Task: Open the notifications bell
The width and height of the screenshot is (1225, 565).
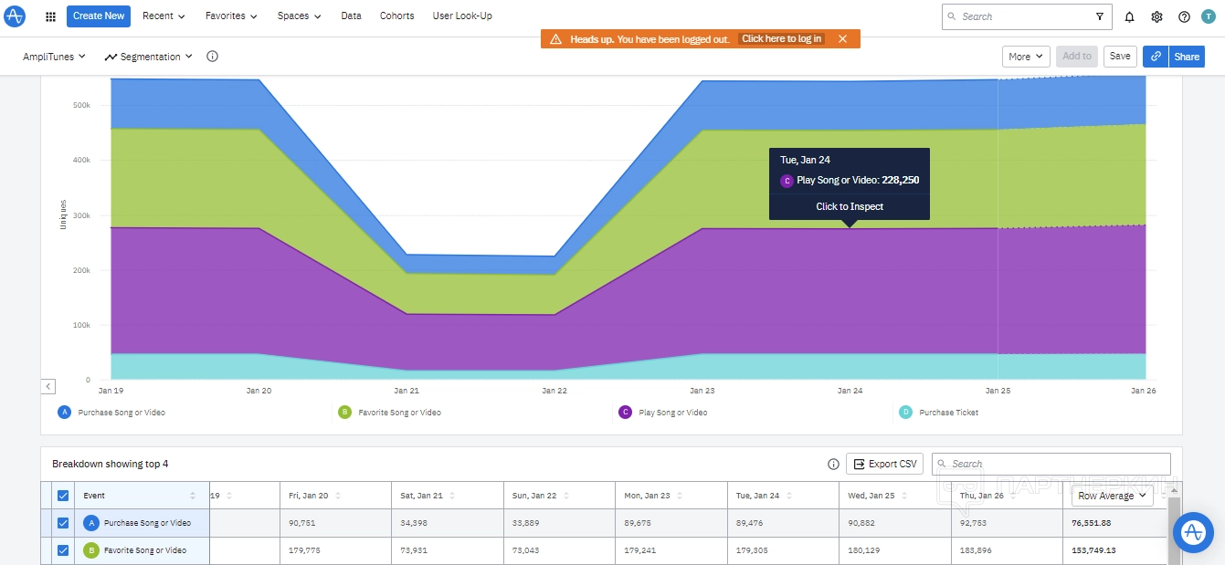Action: tap(1129, 16)
